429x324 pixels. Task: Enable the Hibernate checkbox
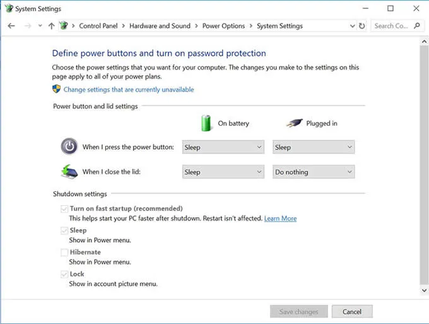(x=64, y=252)
